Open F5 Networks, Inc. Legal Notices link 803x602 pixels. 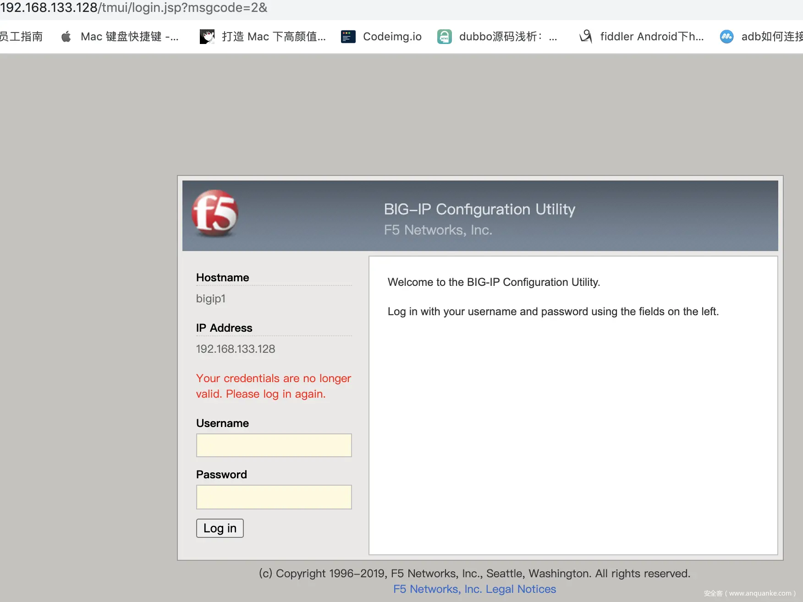pos(474,589)
